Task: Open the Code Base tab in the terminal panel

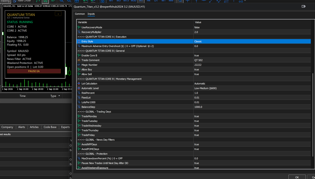Action: (50, 127)
